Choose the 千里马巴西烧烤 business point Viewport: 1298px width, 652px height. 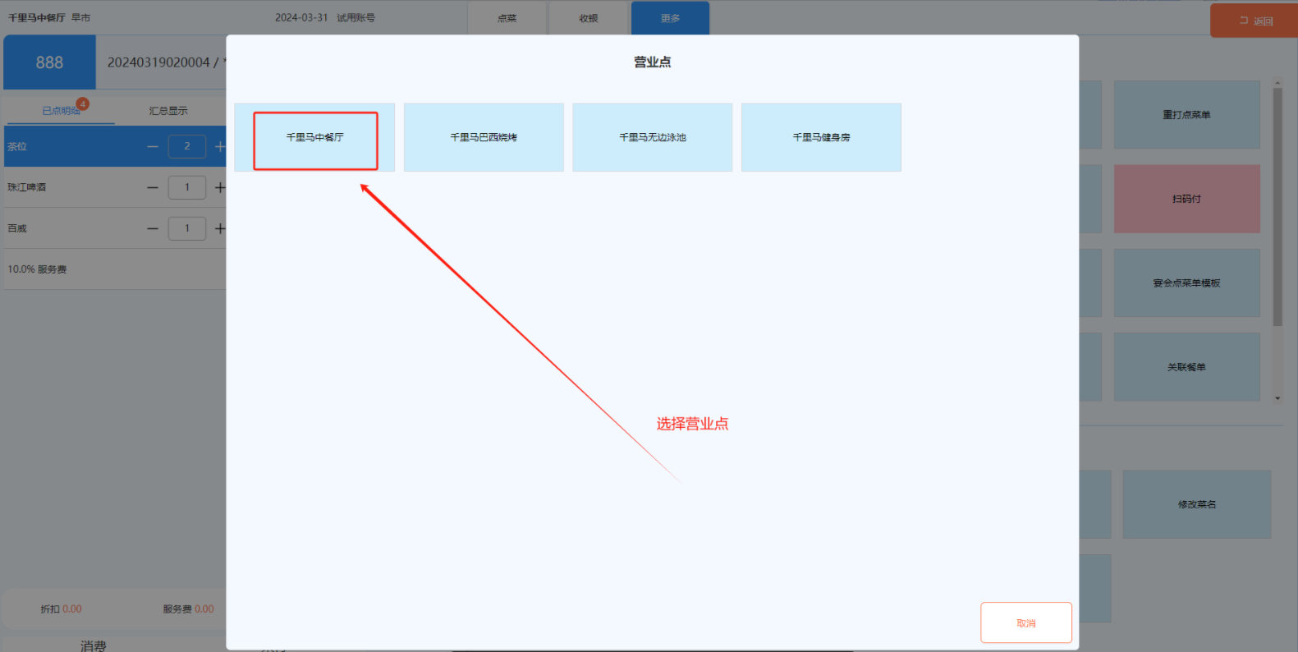coord(484,138)
